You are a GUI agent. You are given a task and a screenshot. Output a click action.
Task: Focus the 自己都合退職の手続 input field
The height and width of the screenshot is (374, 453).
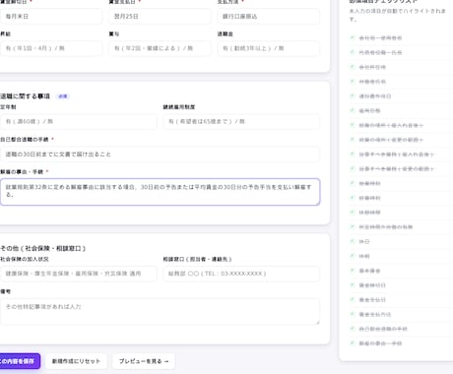160,155
